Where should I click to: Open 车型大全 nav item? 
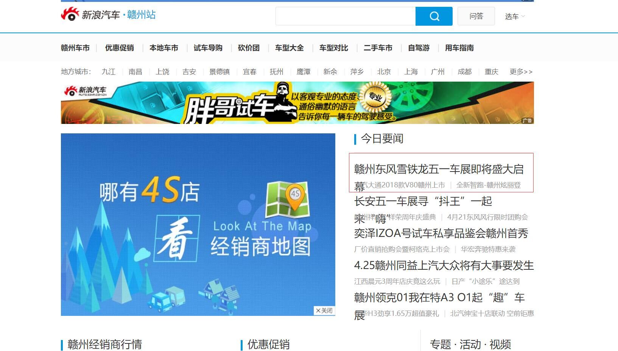[x=290, y=48]
